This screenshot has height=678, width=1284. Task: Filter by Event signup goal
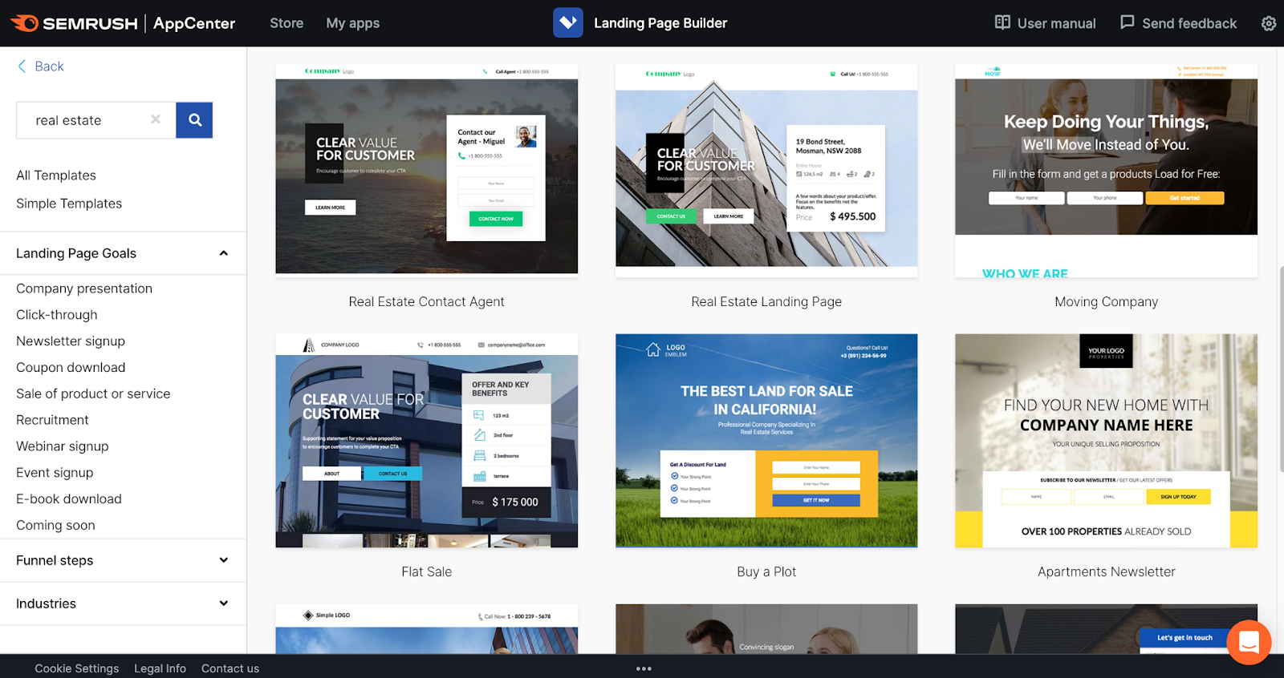pyautogui.click(x=55, y=473)
